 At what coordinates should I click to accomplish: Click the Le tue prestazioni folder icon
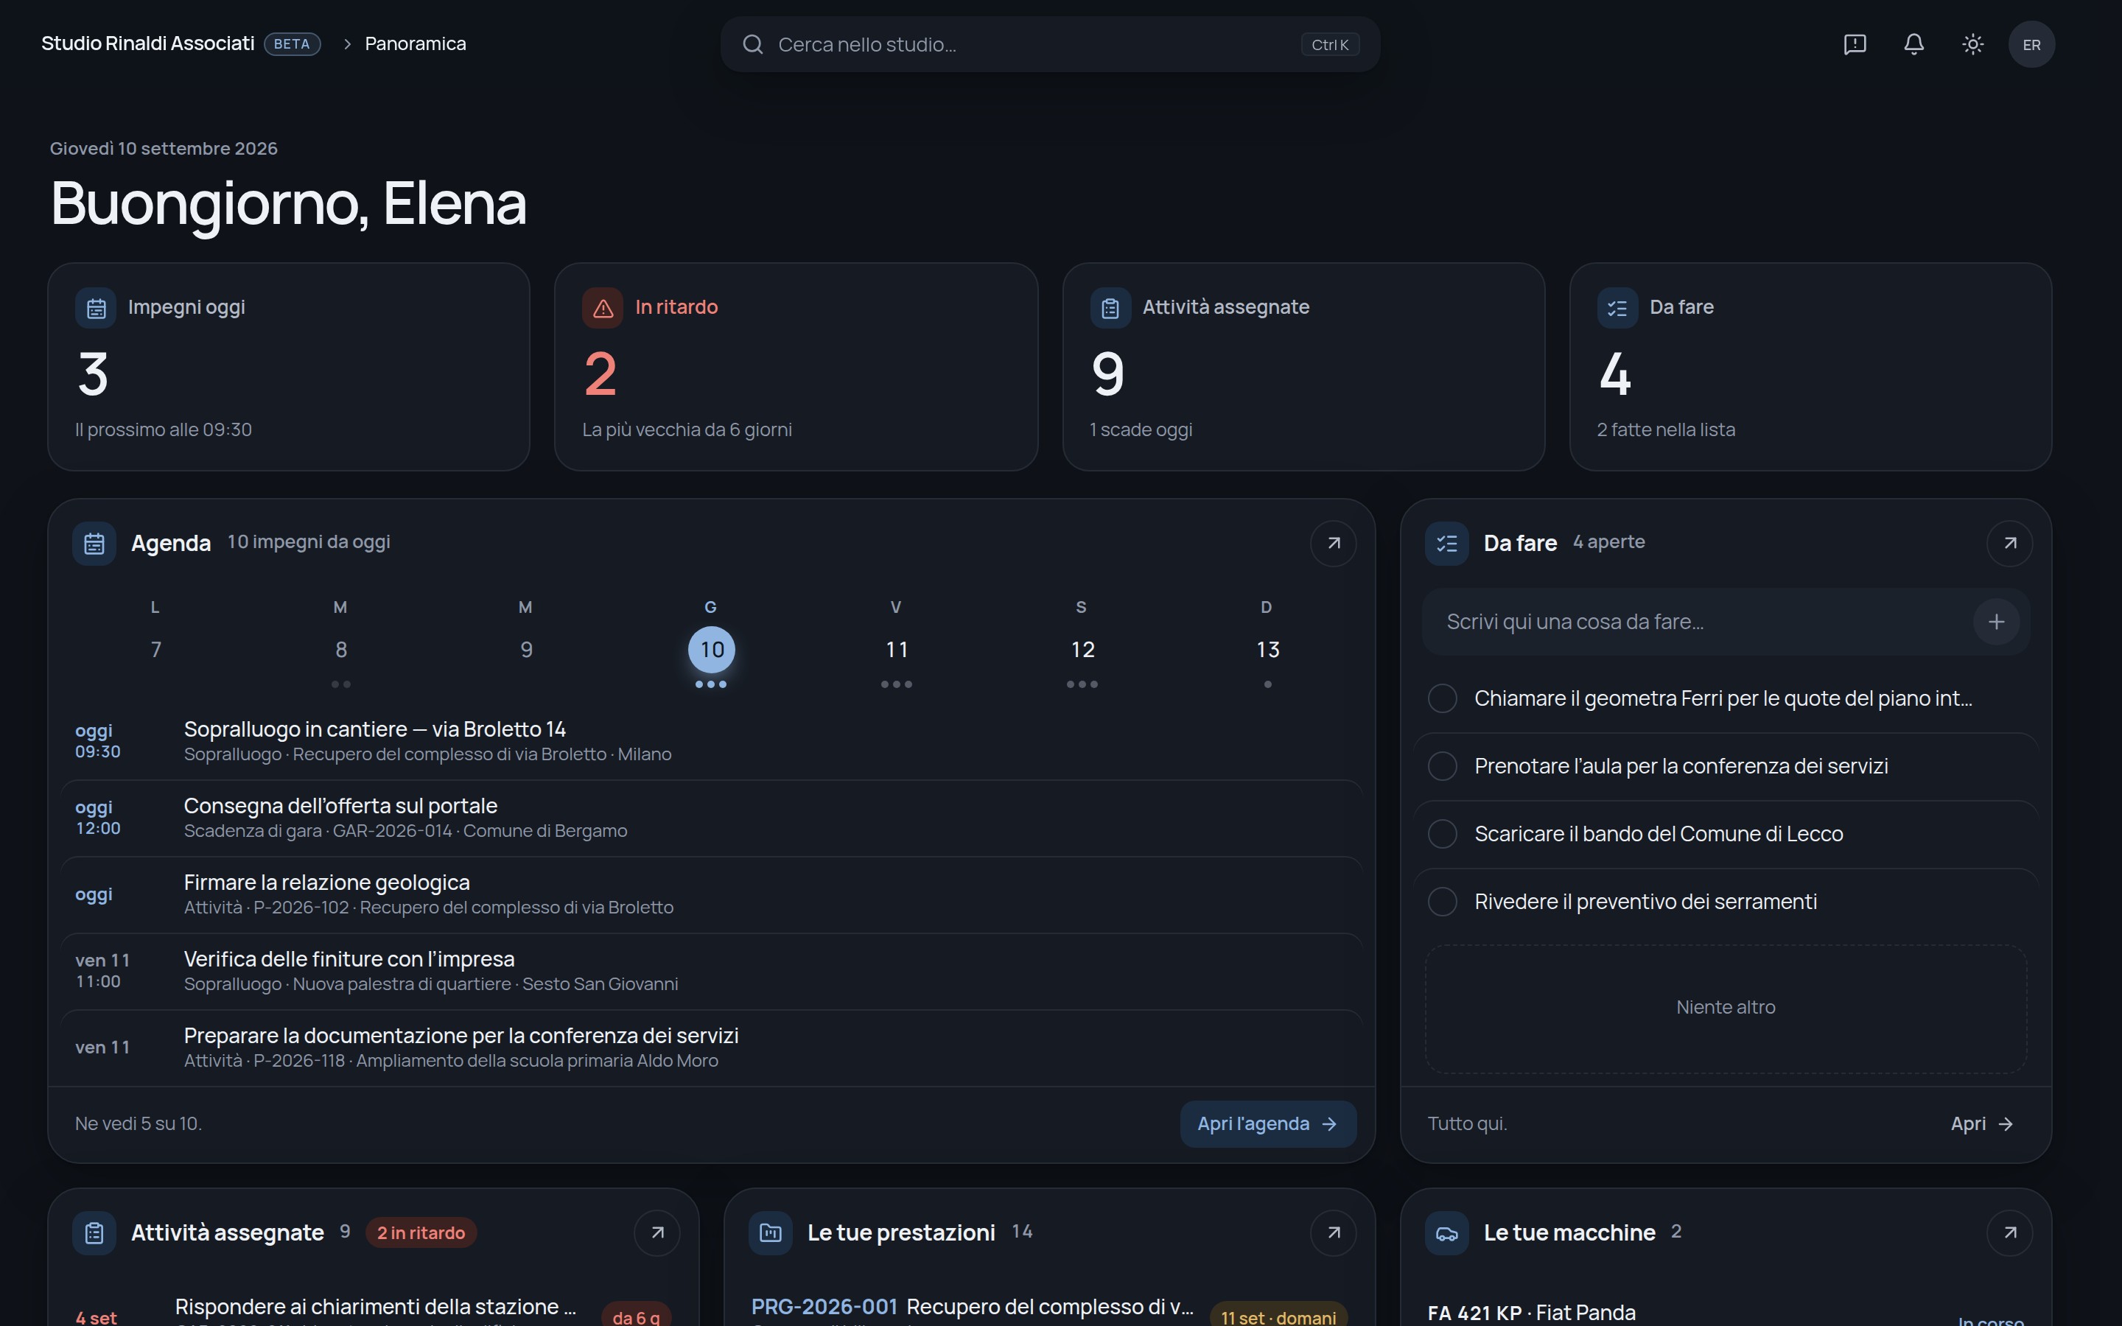[x=771, y=1233]
